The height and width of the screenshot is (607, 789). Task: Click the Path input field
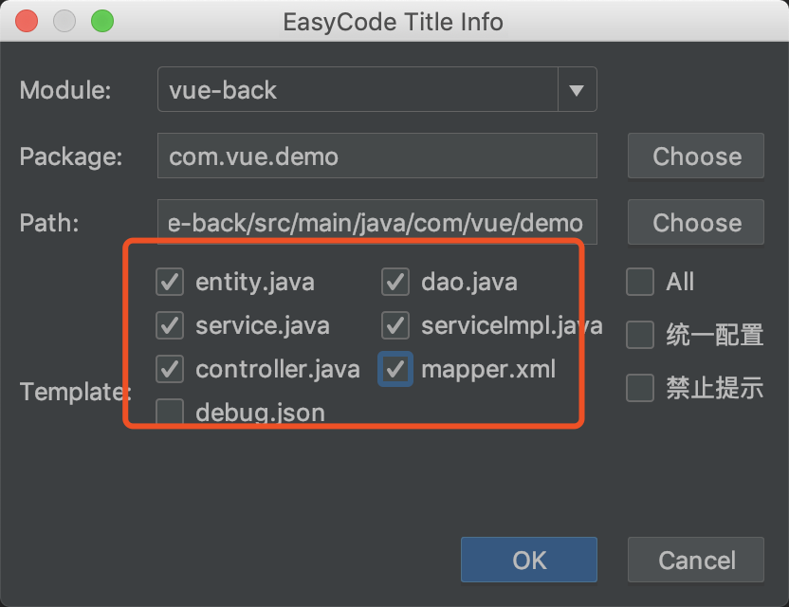point(377,223)
